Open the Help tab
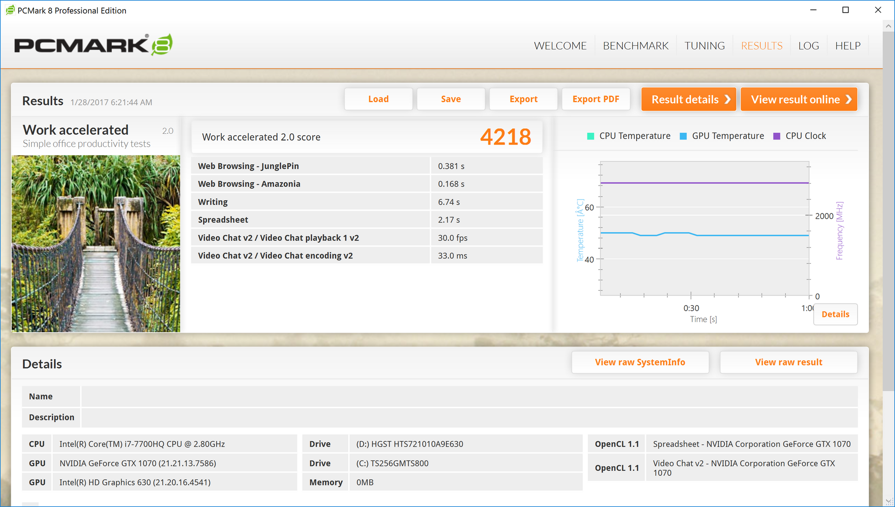This screenshot has width=895, height=507. tap(847, 46)
